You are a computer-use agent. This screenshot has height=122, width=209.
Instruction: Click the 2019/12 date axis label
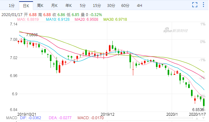click(x=107, y=114)
